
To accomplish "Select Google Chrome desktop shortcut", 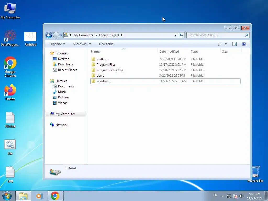I will pos(10,67).
